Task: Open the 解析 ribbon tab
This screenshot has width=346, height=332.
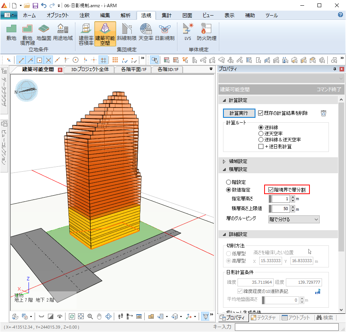Action: pos(125,15)
